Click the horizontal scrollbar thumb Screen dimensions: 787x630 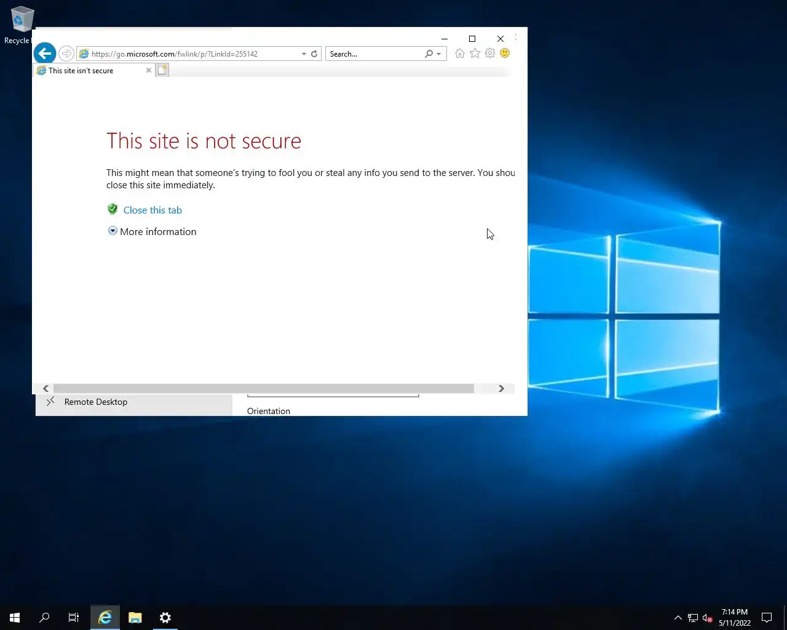point(263,389)
